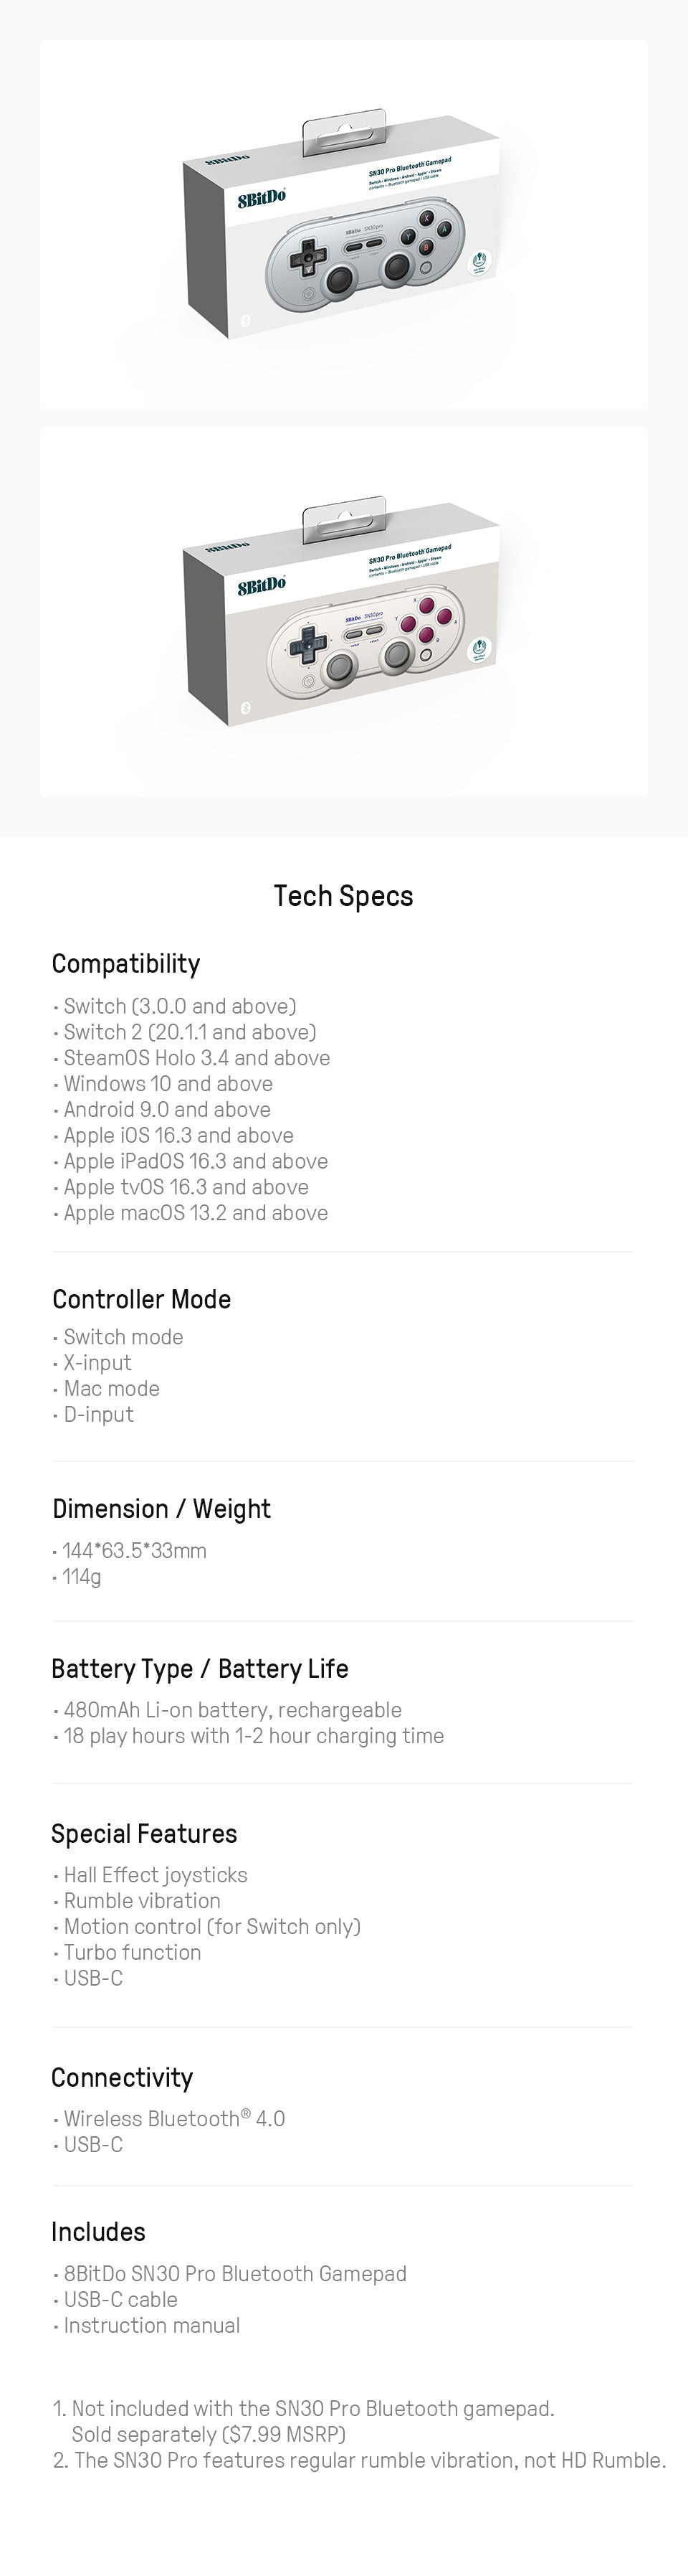Viewport: 688px width, 2576px height.
Task: Click the Special Features heading
Action: [145, 1834]
